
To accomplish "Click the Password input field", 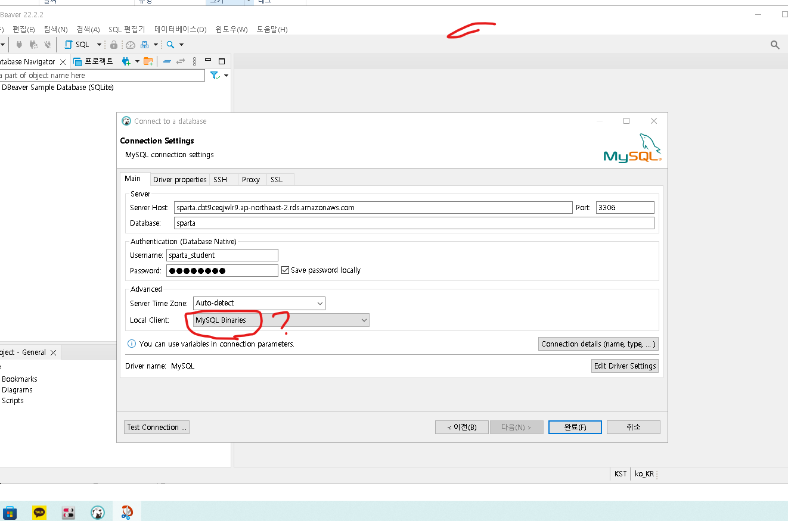I will [x=222, y=270].
